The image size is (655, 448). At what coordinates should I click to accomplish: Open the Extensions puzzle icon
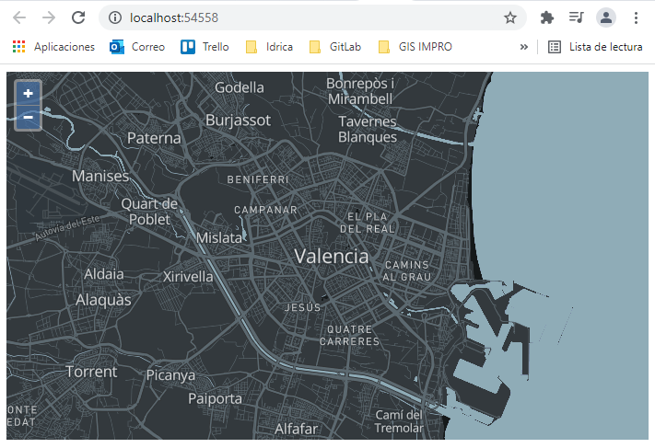547,17
